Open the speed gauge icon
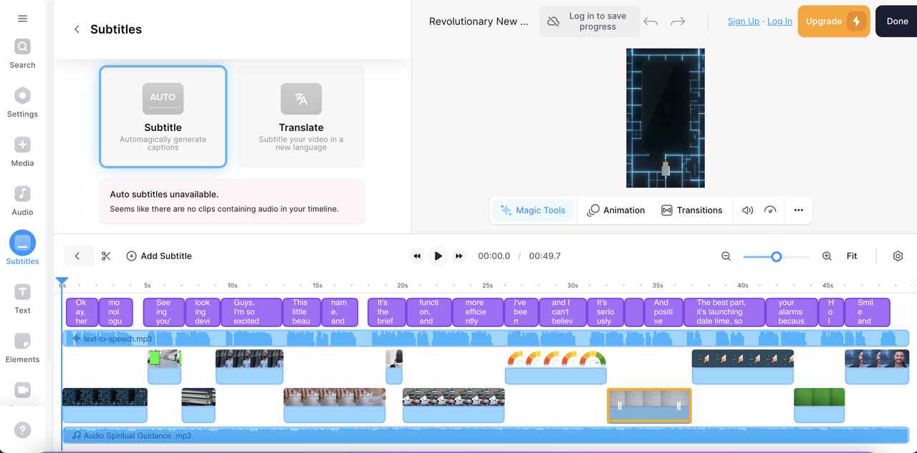 [x=771, y=210]
